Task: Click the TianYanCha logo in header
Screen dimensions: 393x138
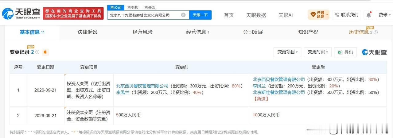Action: [x=21, y=14]
